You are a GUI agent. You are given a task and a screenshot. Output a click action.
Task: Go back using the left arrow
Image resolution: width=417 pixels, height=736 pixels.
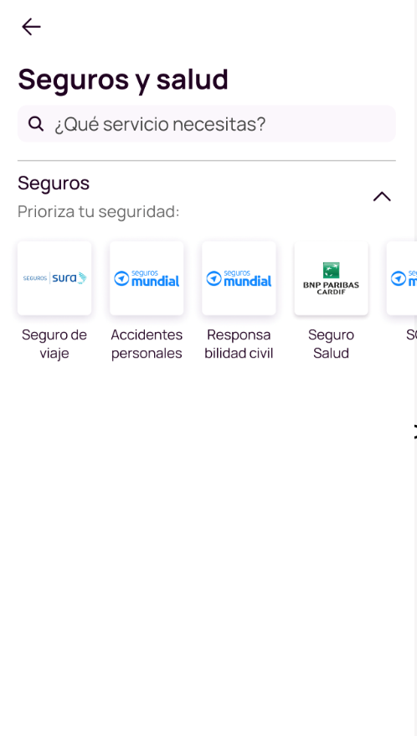[31, 27]
